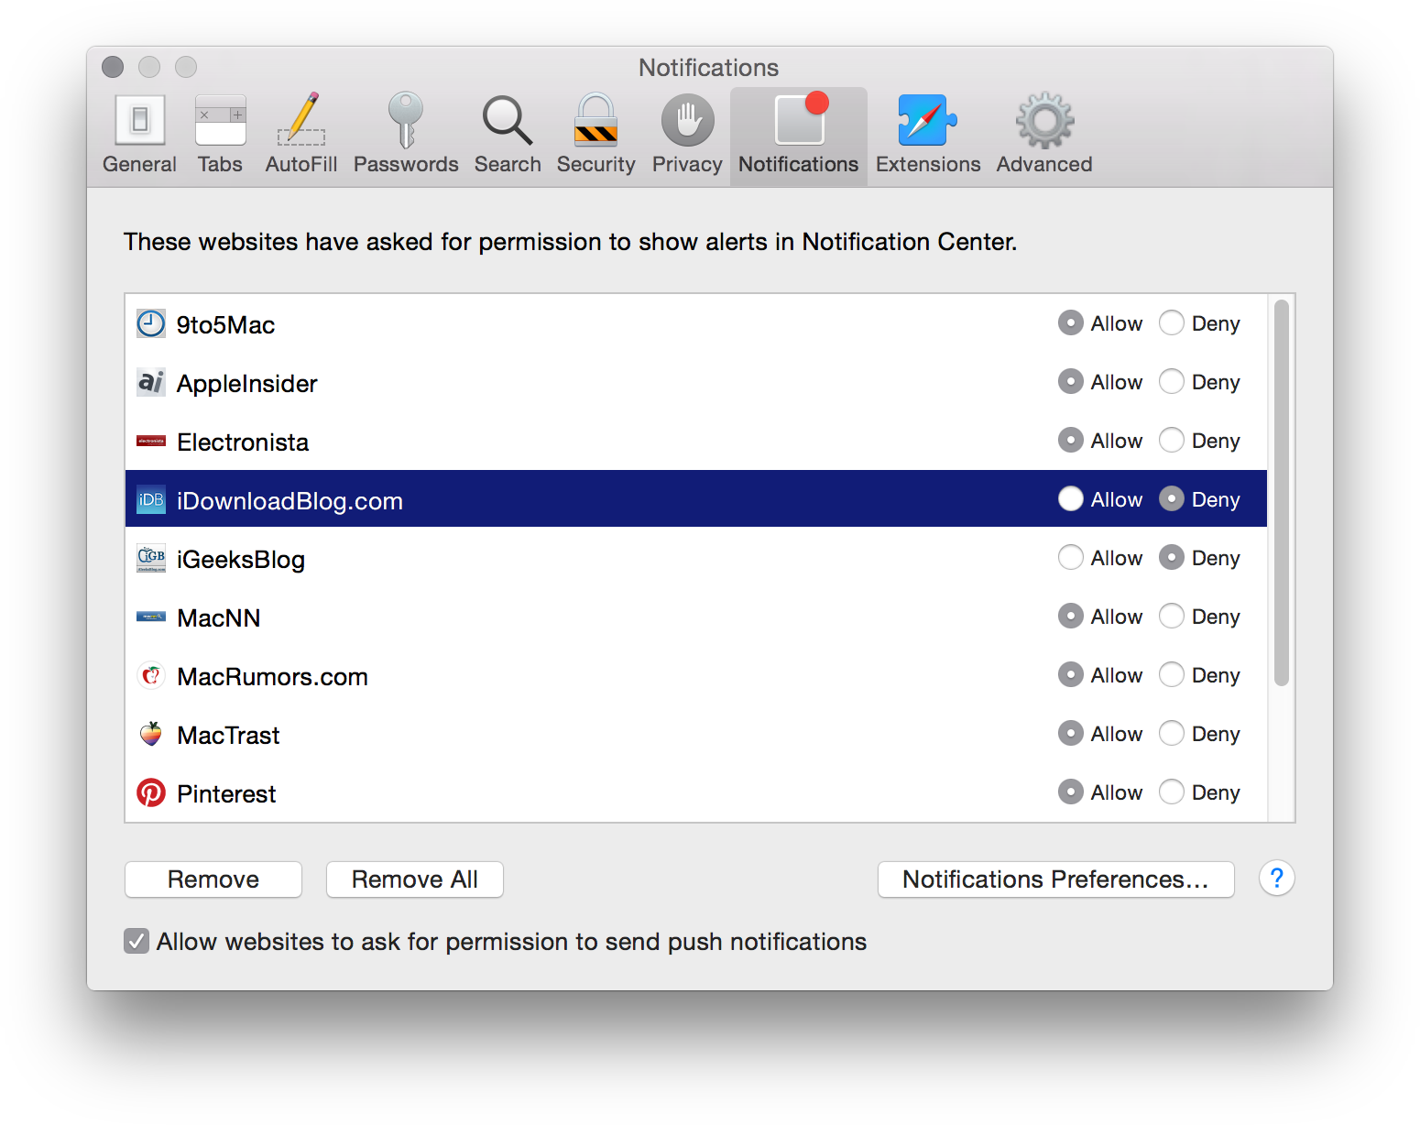The width and height of the screenshot is (1420, 1125).
Task: Open the AutoFill pencil icon pane
Action: click(x=301, y=134)
